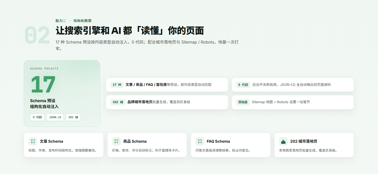378x174 pixels.
Task: Click the Schema 预设 结构化自动注入 caption
Action: 44,104
